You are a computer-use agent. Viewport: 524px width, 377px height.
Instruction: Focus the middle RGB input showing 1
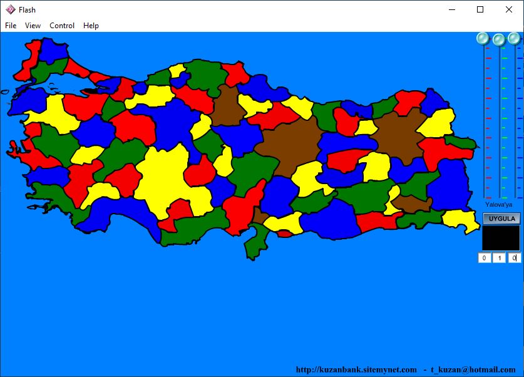tap(499, 257)
